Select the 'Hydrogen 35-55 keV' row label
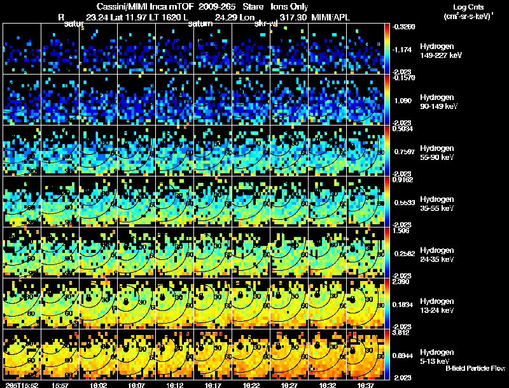Screen dimensions: 509x388 click(437, 204)
